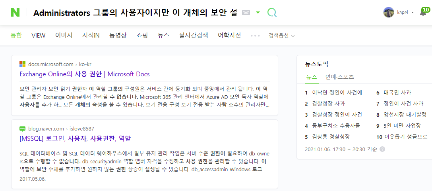Image resolution: width=432 pixels, height=191 pixels.
Task: Open the ko-kr breadcrumb link
Action: pos(85,64)
